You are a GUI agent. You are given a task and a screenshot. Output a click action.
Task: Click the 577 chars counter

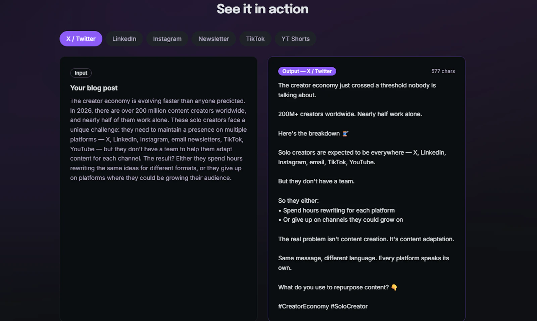pyautogui.click(x=443, y=71)
